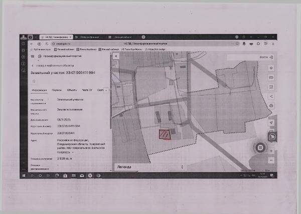Open the notification center in system tray

[272, 175]
